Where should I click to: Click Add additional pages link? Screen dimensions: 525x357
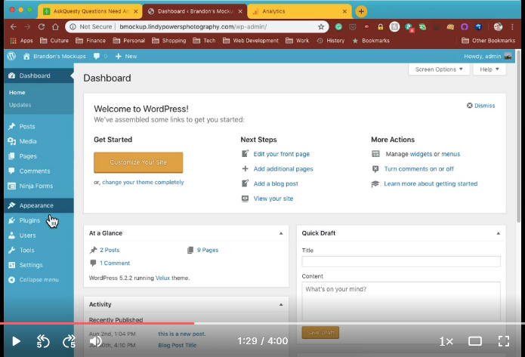(283, 169)
